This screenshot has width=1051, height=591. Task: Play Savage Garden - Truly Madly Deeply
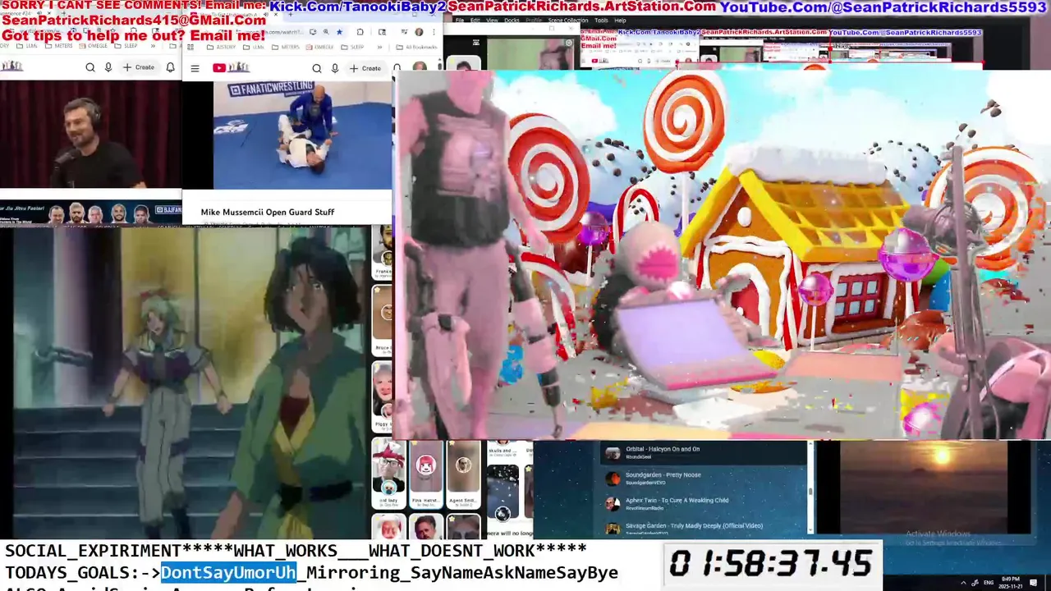click(x=705, y=528)
